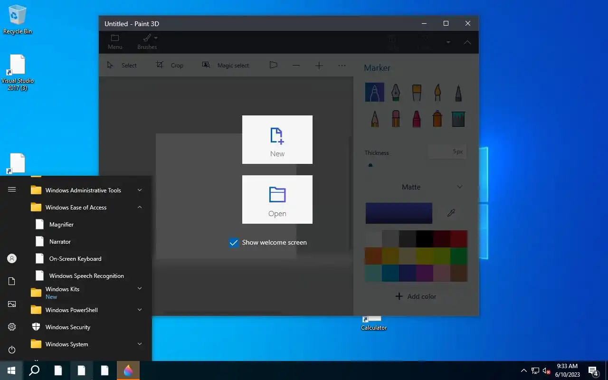The height and width of the screenshot is (380, 608).
Task: Zoom in with the plus icon
Action: tap(319, 66)
